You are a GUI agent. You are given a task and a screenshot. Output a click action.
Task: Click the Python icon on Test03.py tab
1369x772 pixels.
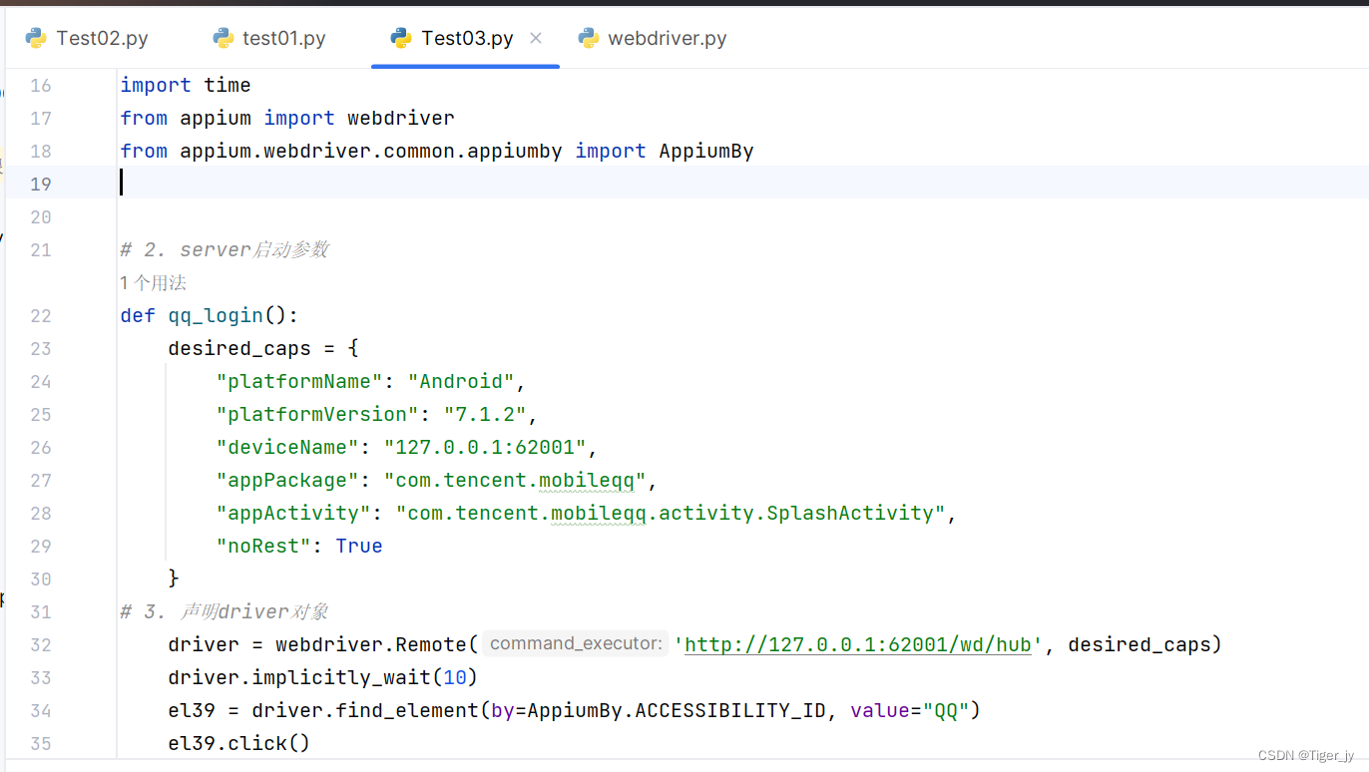point(400,37)
